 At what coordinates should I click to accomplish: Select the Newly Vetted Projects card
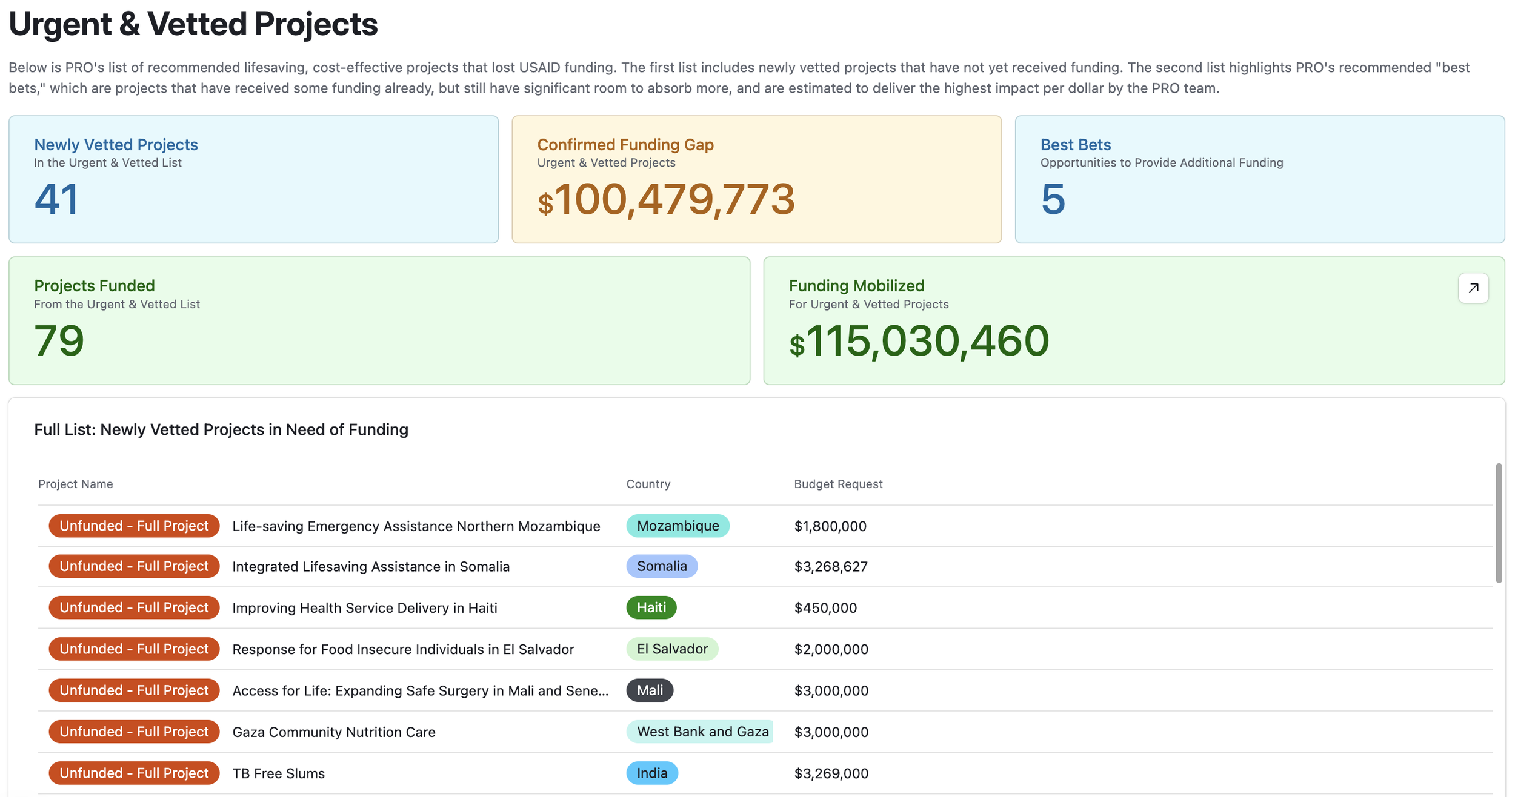[x=254, y=179]
